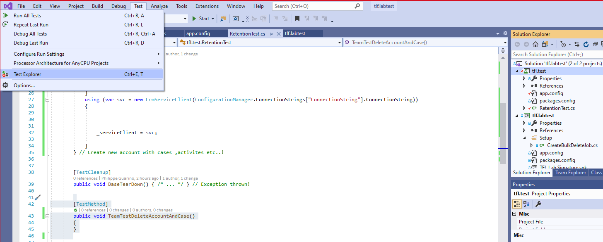Collapse the tfl.test project node
Viewport: 603px width, 242px height.
[x=517, y=71]
